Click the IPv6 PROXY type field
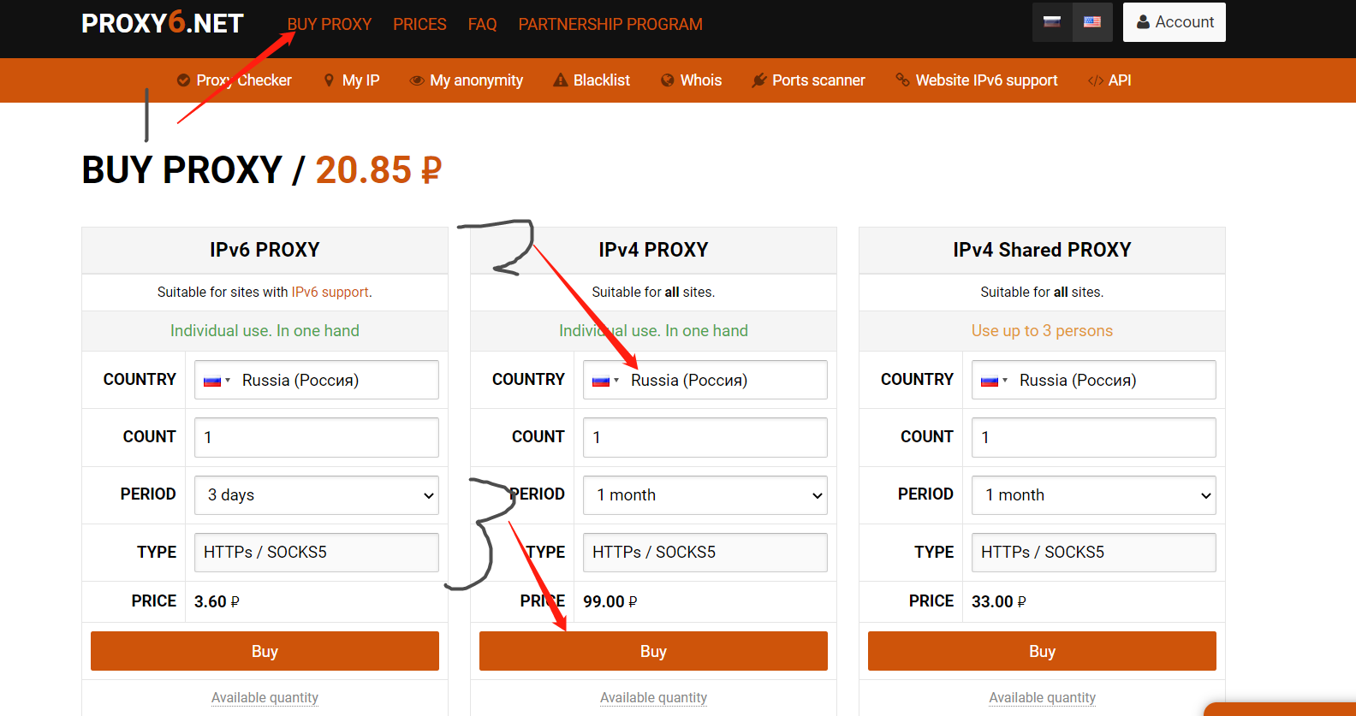 (317, 553)
